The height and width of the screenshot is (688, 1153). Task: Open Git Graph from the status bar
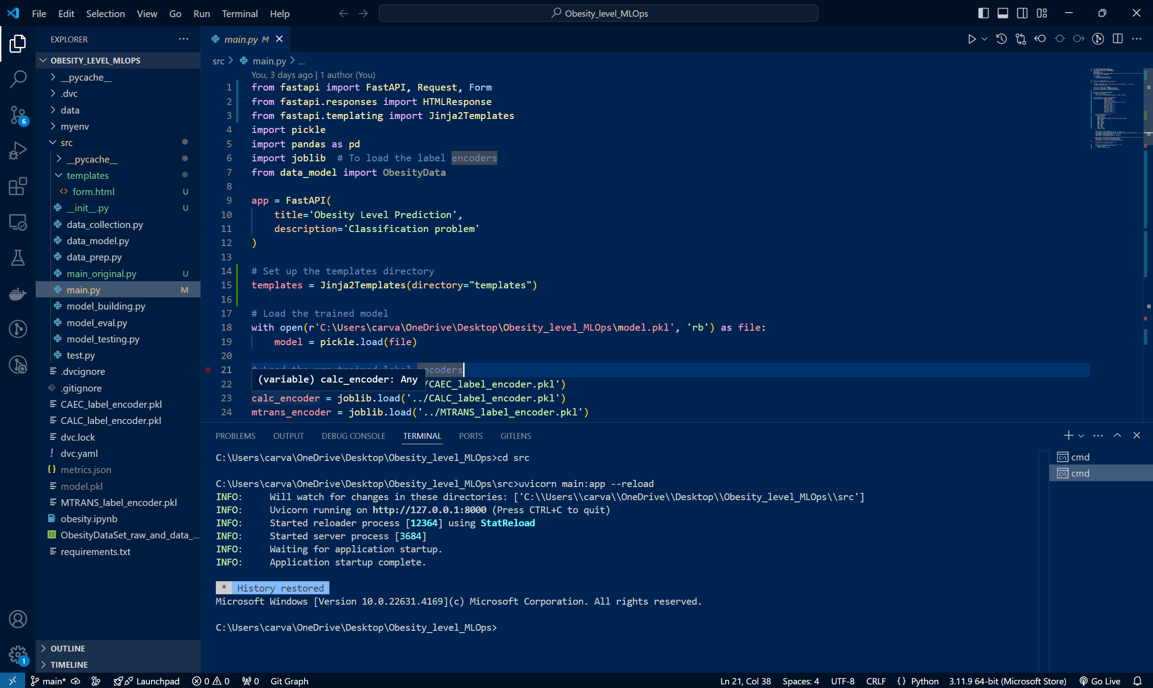coord(289,681)
